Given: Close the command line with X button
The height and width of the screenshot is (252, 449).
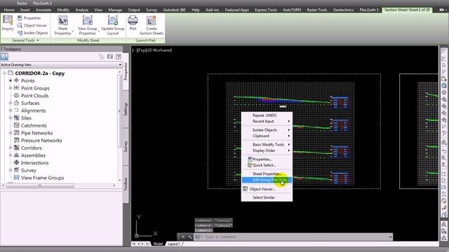Looking at the screenshot, I should pyautogui.click(x=182, y=237).
